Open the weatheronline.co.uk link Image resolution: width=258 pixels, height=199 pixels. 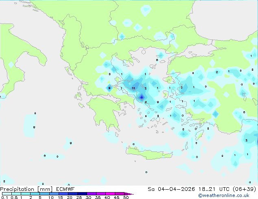tap(224, 195)
